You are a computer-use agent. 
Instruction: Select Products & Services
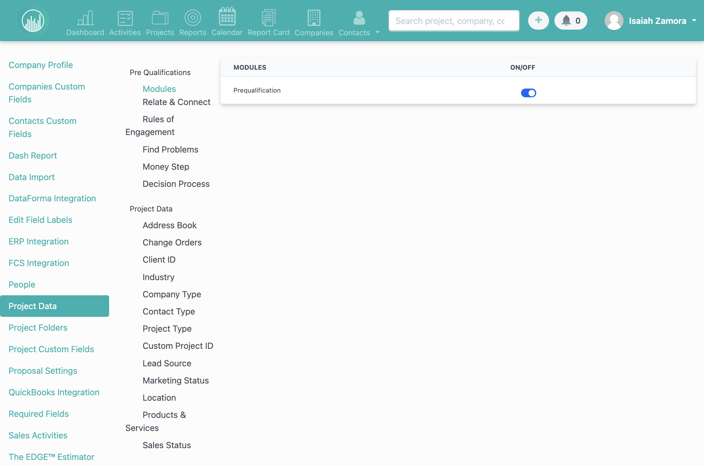tap(156, 422)
